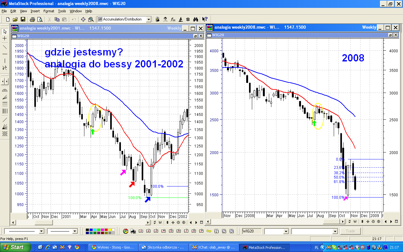
Task: Click the PL language indicator in the tray
Action: coord(316,248)
